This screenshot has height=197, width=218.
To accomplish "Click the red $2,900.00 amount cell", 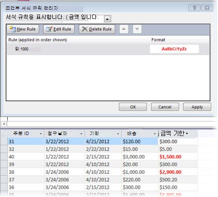I will [178, 172].
